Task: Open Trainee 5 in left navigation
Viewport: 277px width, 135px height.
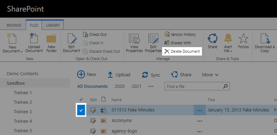Action: tap(23, 131)
